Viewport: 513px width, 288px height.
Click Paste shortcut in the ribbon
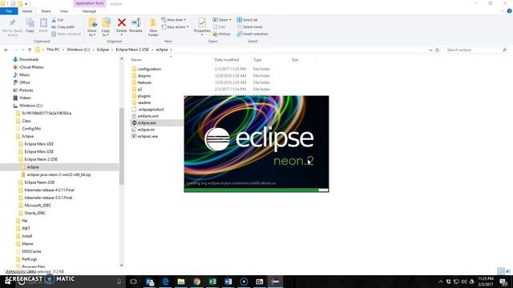(x=66, y=34)
